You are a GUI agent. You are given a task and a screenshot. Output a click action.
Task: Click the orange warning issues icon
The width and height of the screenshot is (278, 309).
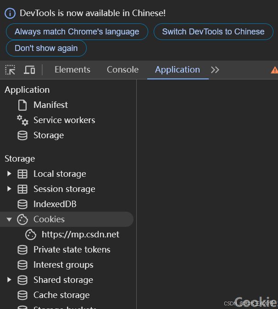pyautogui.click(x=274, y=70)
